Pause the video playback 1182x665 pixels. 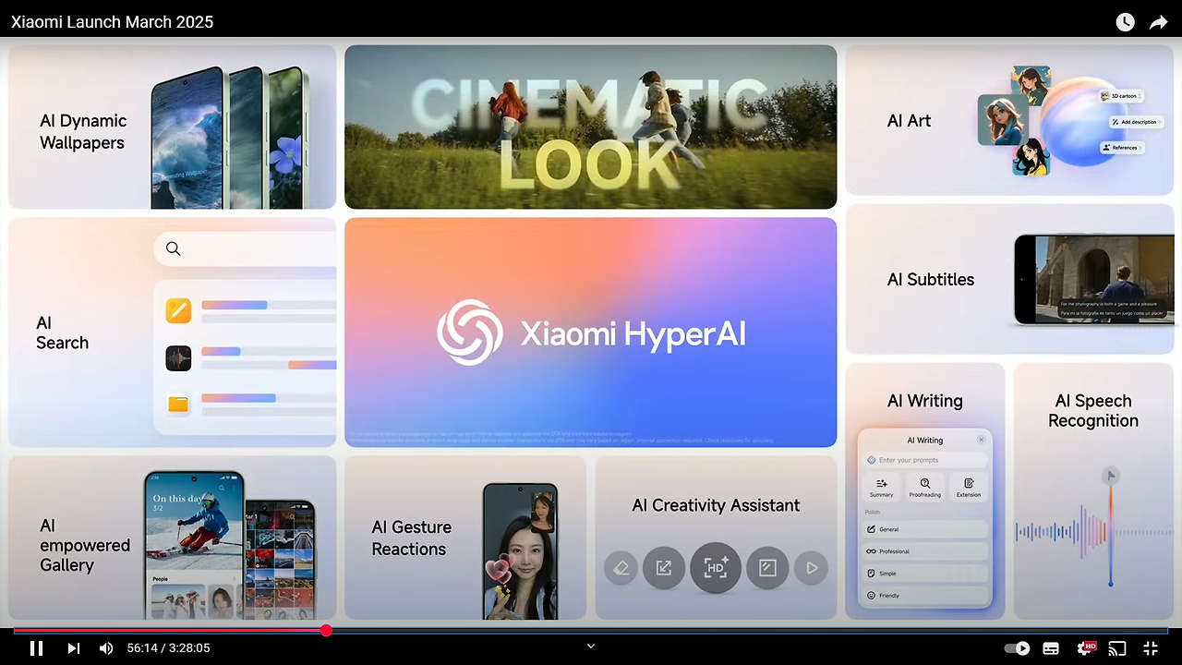coord(37,648)
